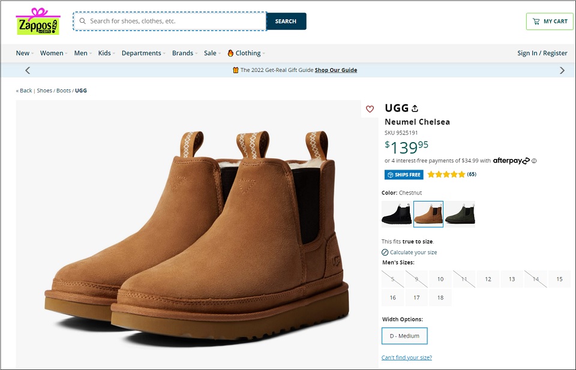
Task: Add to favorites with the heart icon
Action: (370, 109)
